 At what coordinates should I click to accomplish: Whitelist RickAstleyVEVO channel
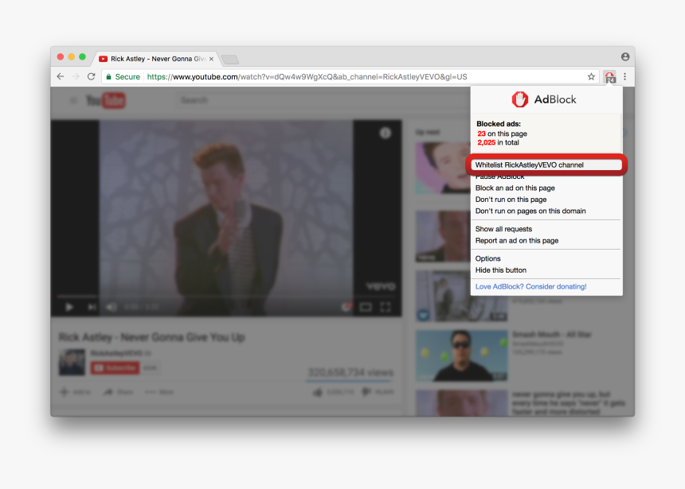point(546,165)
